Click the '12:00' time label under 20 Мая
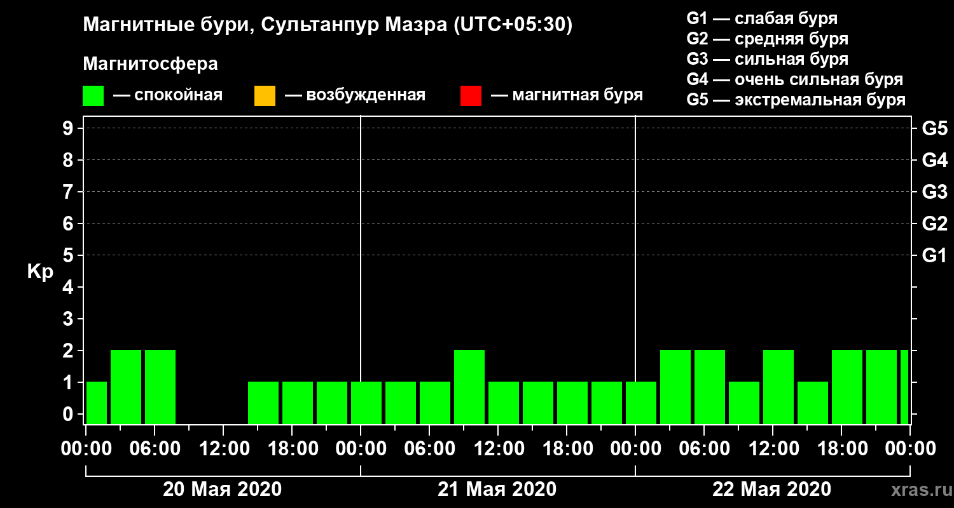This screenshot has width=954, height=508. click(224, 448)
